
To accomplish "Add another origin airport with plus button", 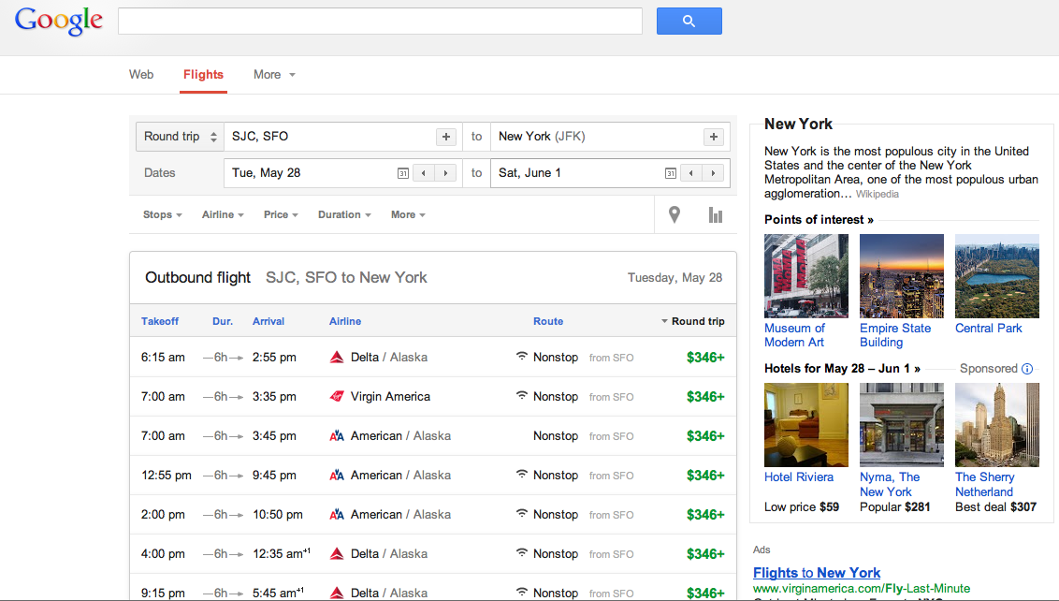I will click(445, 137).
